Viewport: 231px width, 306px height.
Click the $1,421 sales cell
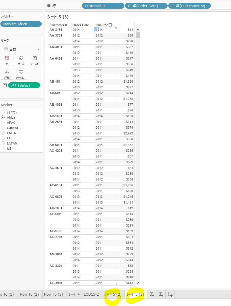128,202
